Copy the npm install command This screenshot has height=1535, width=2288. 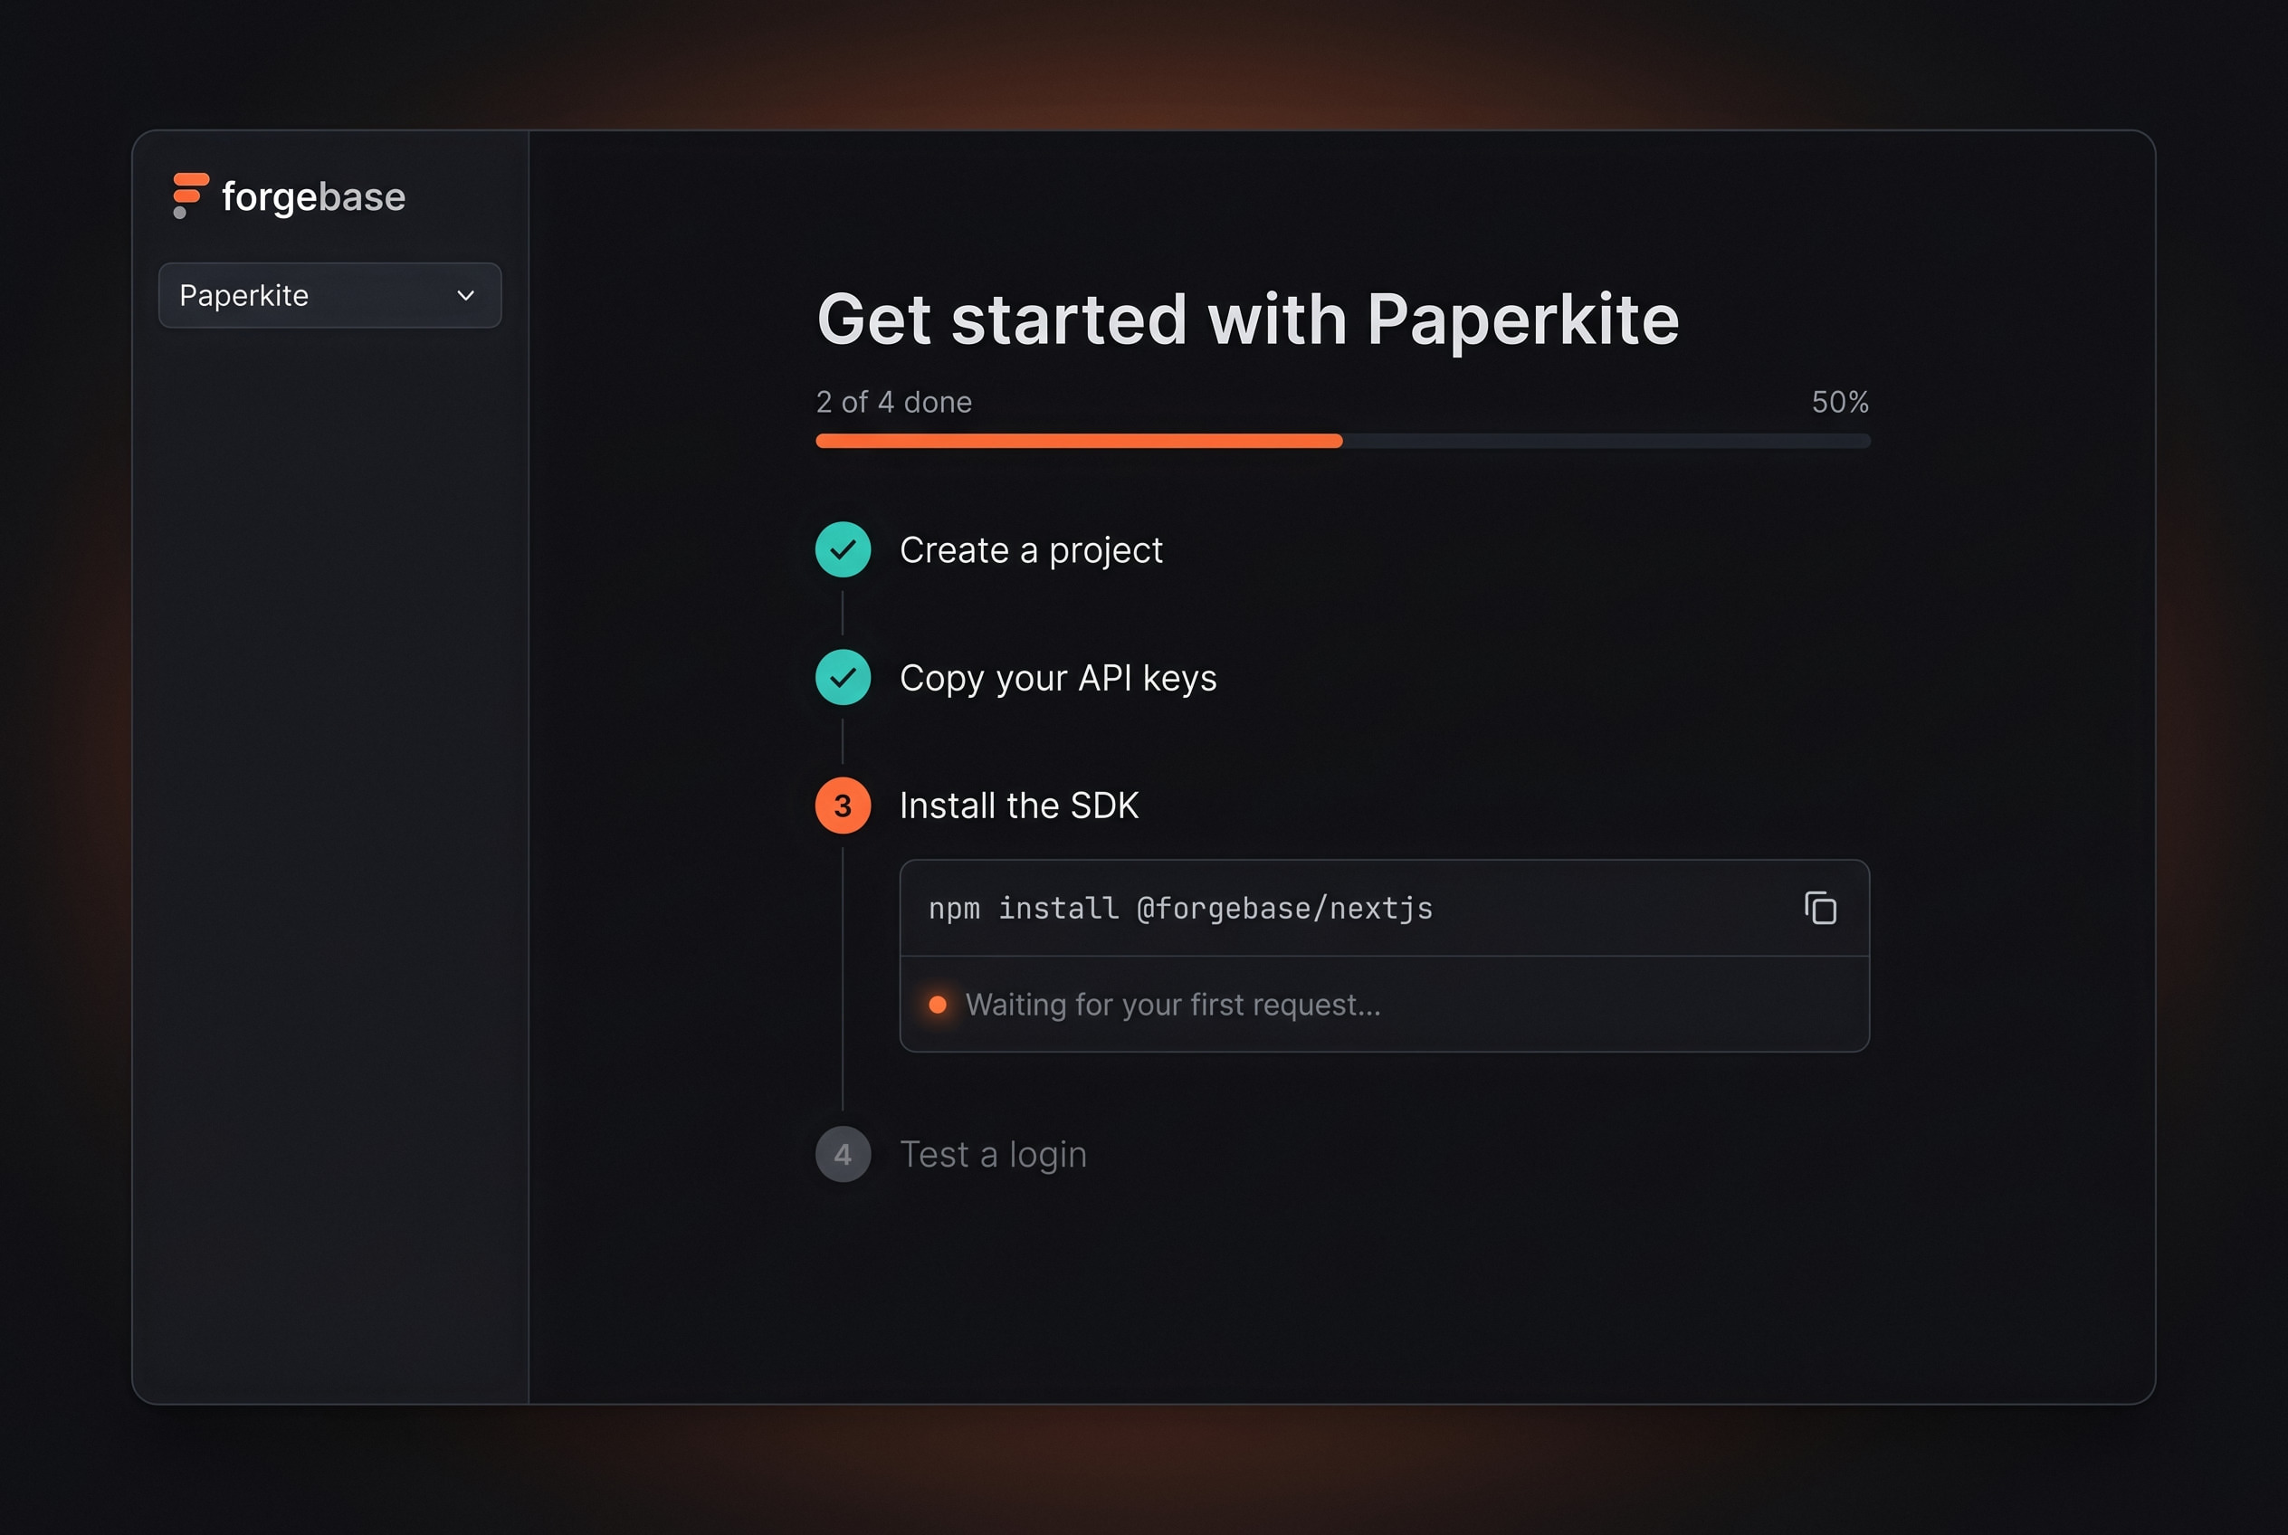1820,908
